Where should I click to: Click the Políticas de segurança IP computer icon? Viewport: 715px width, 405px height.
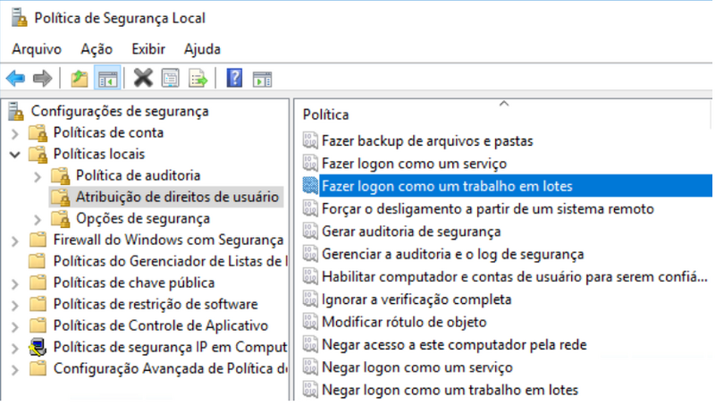[38, 347]
